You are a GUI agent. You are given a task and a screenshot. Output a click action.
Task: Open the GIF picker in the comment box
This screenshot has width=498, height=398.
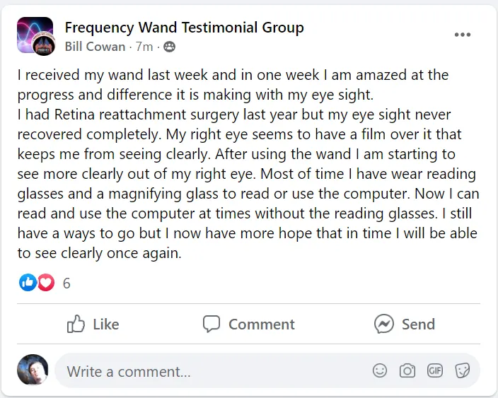tap(435, 370)
